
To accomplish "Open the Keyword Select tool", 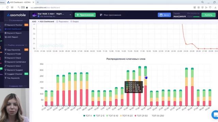I will pos(14,66).
